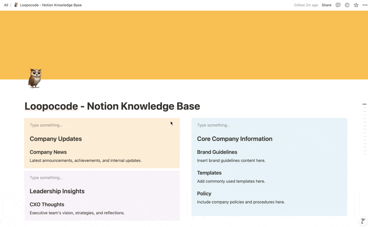Viewport: 368px width, 227px height.
Task: Open the comments icon in top bar
Action: 338,5
